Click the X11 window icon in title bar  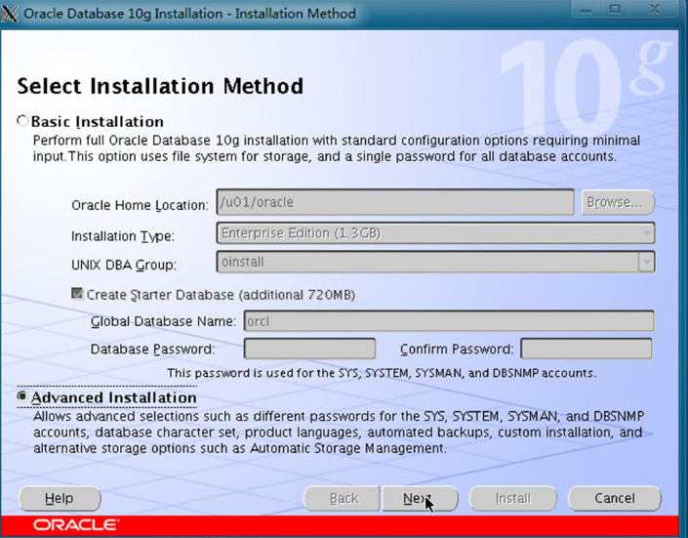[10, 14]
